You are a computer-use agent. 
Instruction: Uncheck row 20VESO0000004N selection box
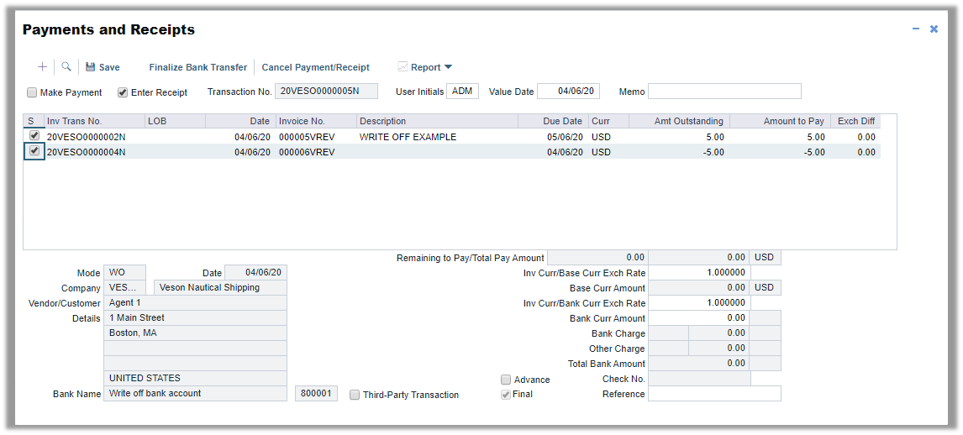(x=34, y=151)
